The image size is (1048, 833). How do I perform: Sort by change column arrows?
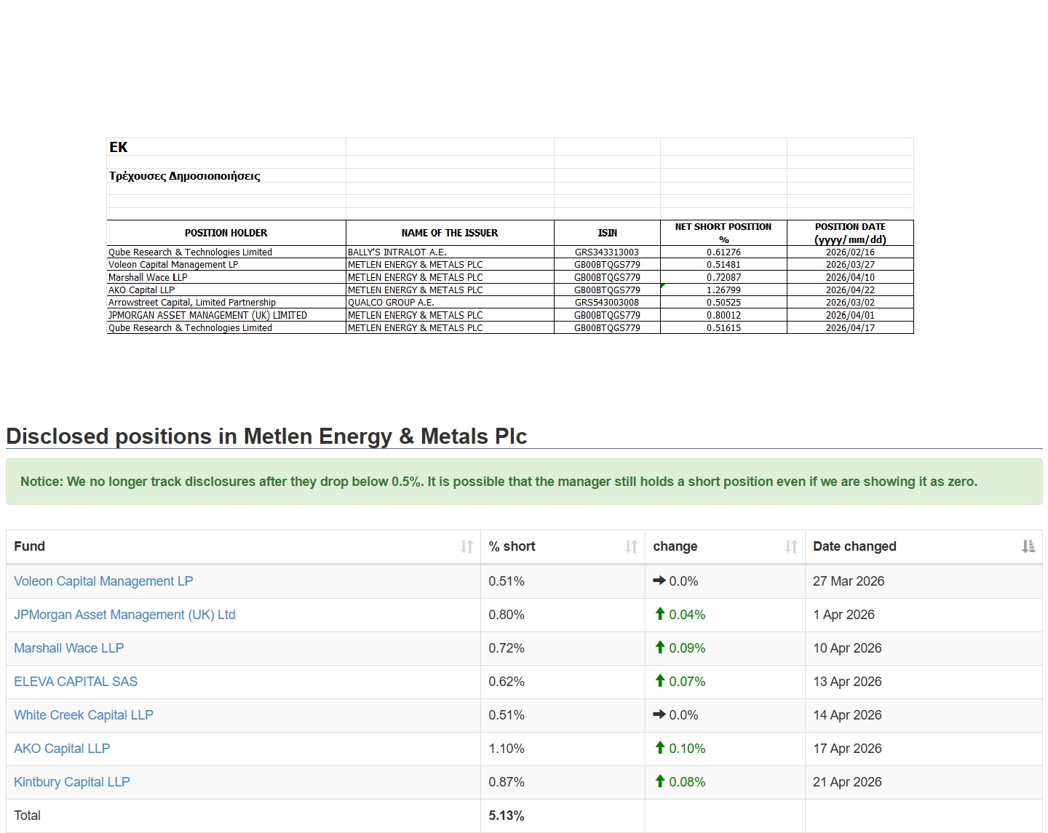pyautogui.click(x=791, y=546)
